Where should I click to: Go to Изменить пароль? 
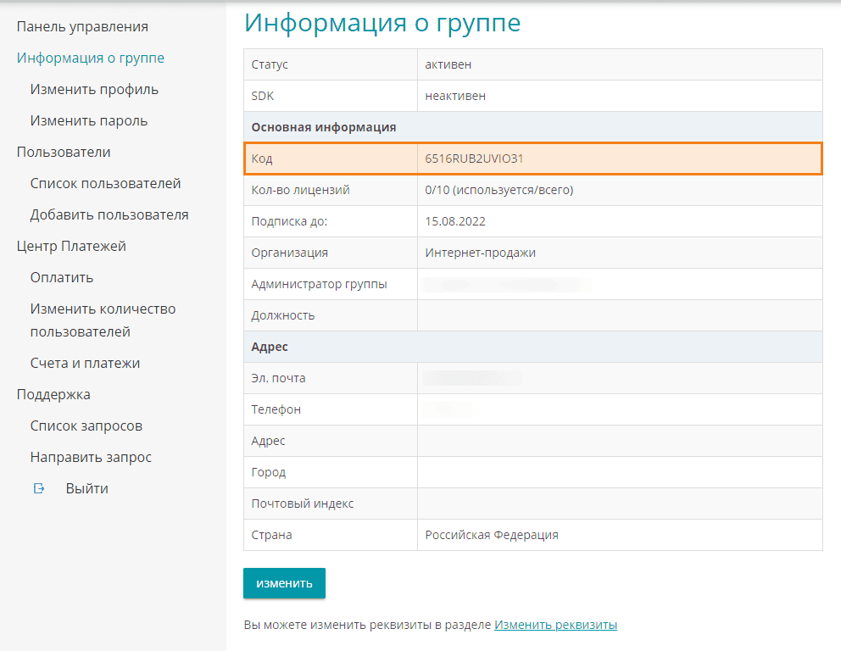click(x=88, y=120)
